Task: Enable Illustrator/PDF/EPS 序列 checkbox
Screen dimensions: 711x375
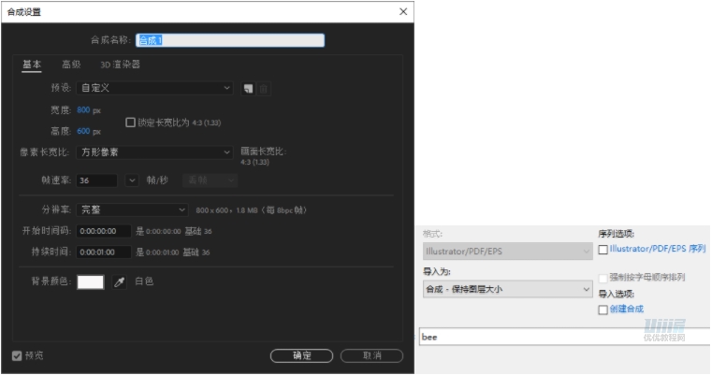Action: [x=603, y=250]
